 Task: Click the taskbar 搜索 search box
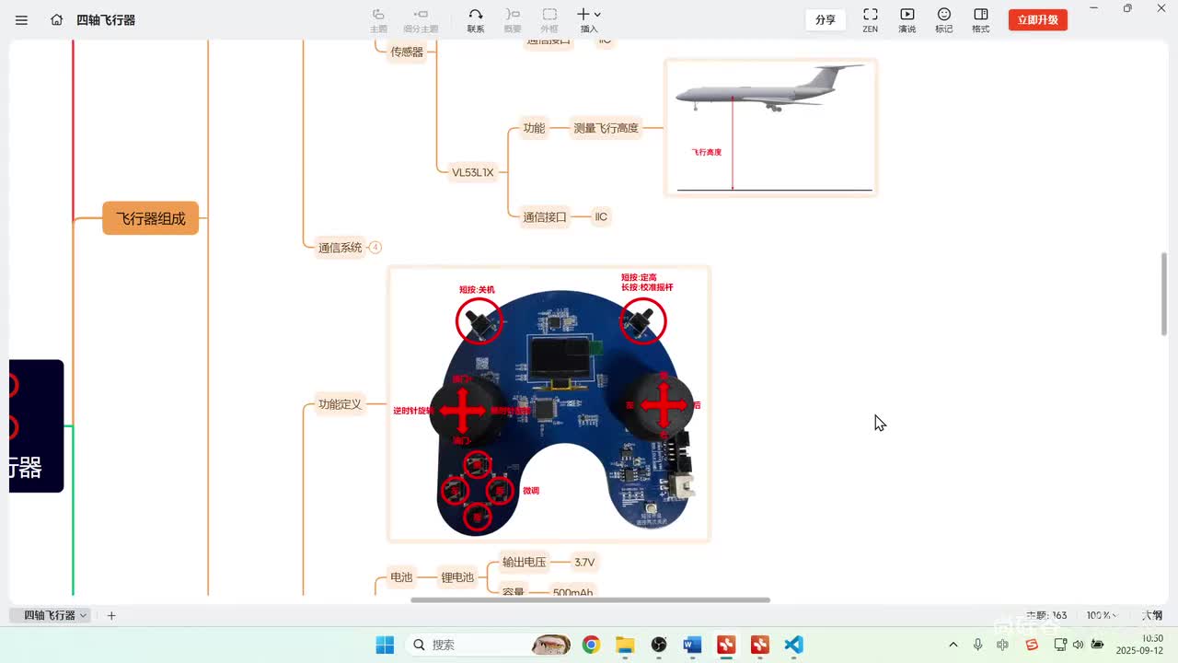[488, 645]
